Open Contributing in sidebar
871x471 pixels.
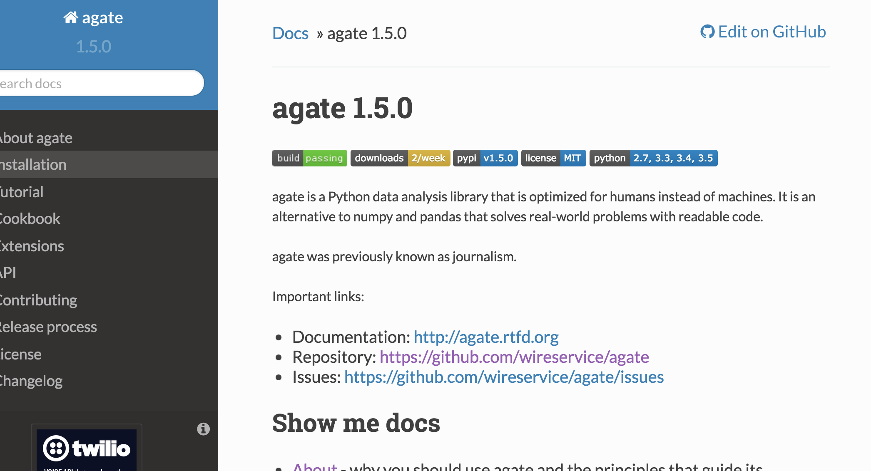click(109, 300)
